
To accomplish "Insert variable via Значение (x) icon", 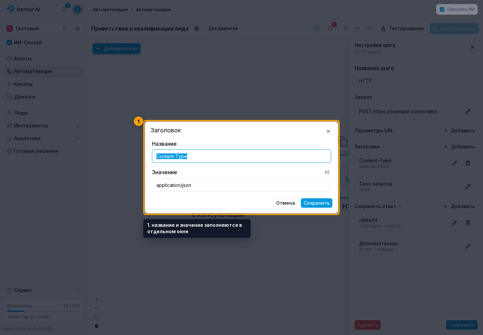I will [x=327, y=172].
